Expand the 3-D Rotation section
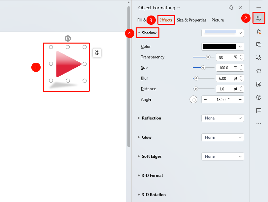This screenshot has height=202, width=268. 139,195
